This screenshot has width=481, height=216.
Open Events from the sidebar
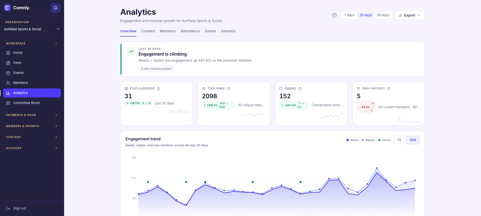[x=32, y=73]
